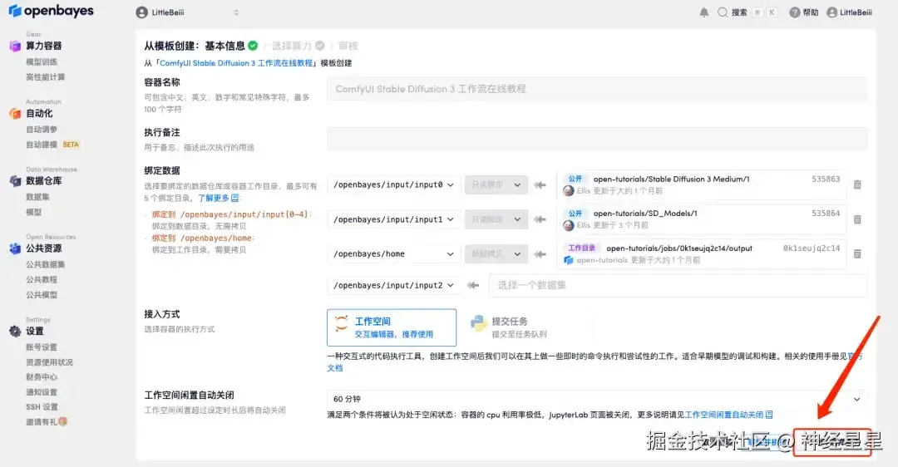Open 账号设置 in the sidebar

[x=42, y=347]
